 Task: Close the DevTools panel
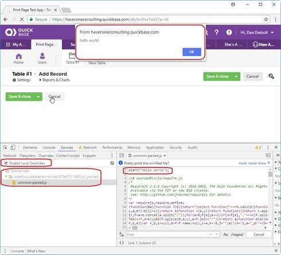(x=276, y=147)
